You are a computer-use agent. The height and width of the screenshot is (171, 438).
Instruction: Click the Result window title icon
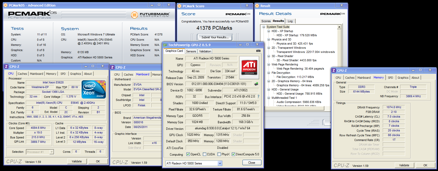coord(257,6)
